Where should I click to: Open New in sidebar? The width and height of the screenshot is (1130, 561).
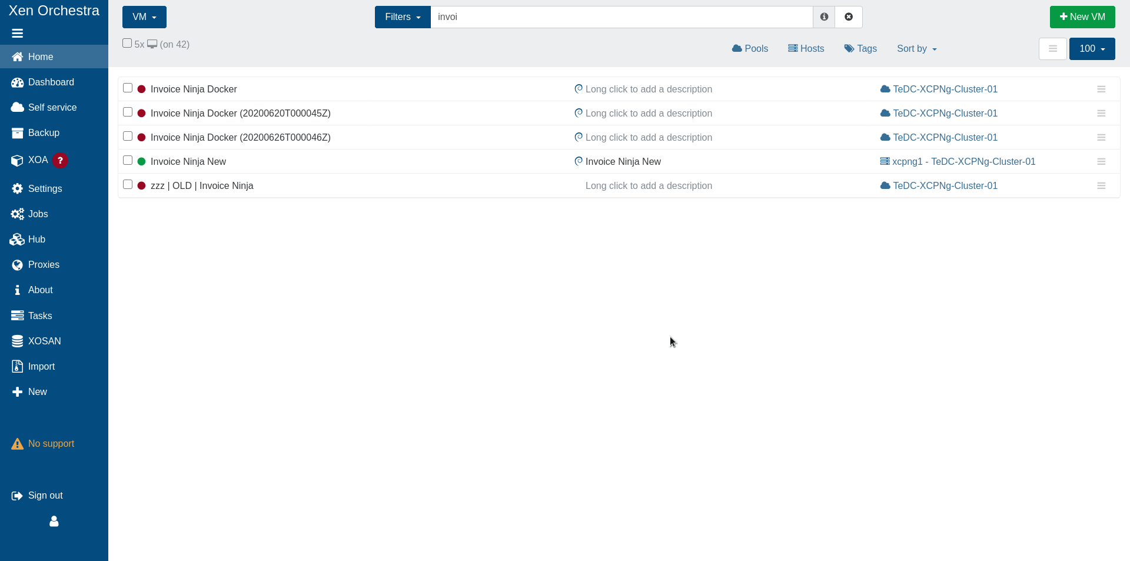(54, 392)
